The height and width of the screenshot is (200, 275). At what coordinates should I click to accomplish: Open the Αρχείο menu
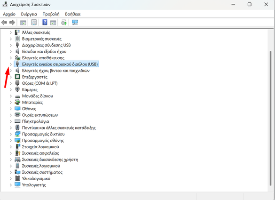[9, 14]
